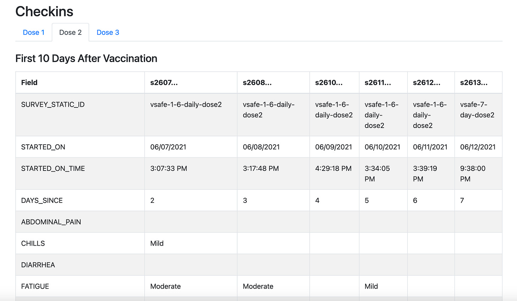Switch to the Dose 1 tab
517x301 pixels.
[x=34, y=32]
